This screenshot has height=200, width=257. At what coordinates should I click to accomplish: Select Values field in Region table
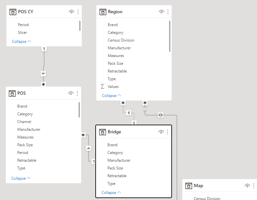click(x=113, y=87)
